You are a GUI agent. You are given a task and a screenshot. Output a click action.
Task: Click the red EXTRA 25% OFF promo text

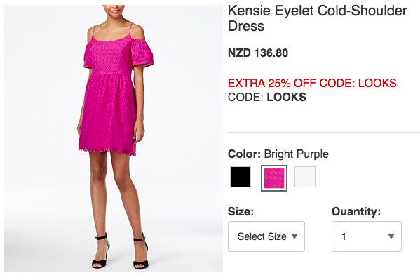312,83
